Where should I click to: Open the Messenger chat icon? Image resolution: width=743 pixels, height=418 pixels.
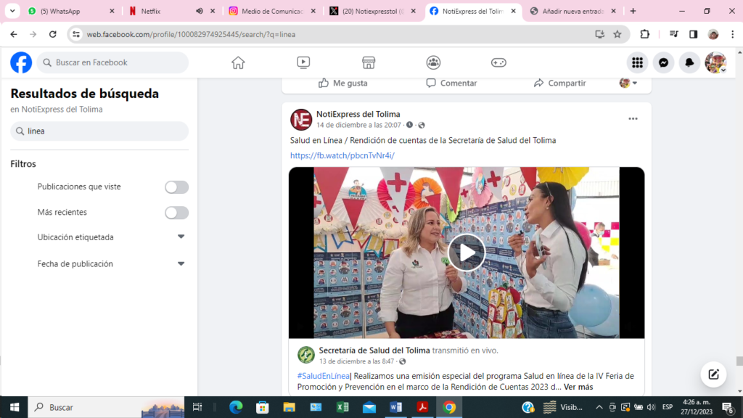point(663,62)
